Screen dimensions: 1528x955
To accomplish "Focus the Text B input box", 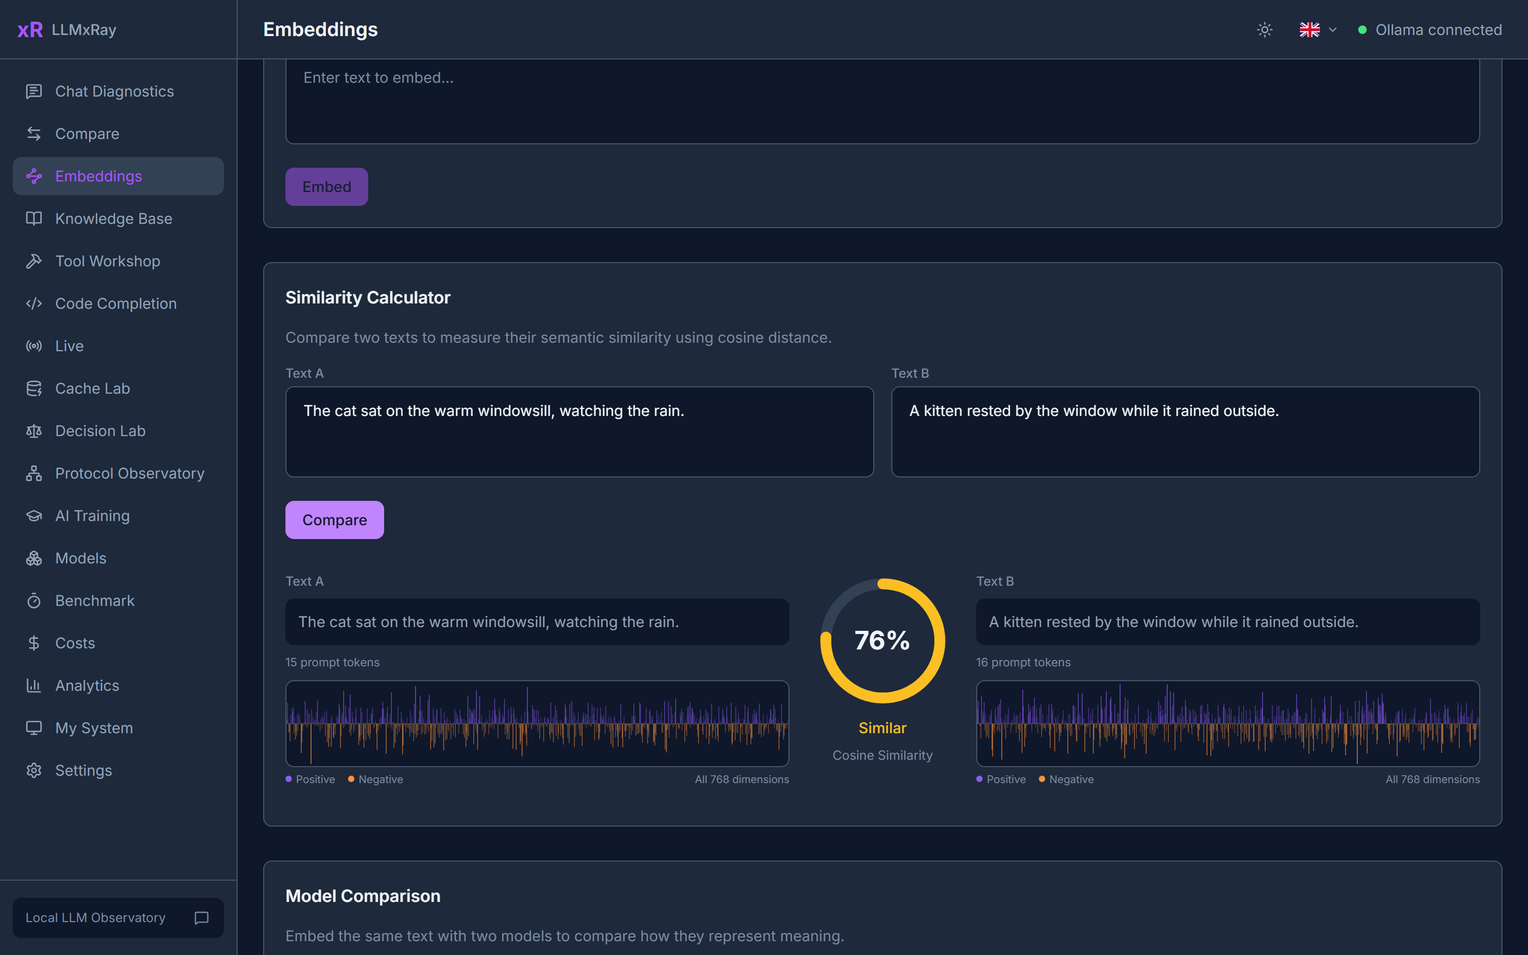I will pos(1186,432).
